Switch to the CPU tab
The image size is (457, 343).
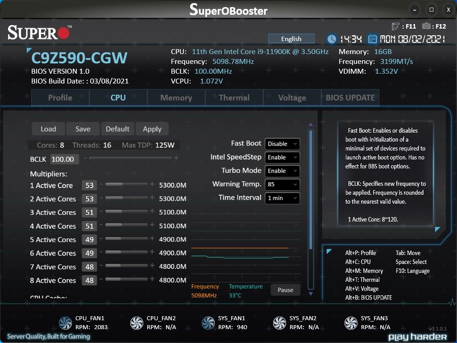[x=118, y=98]
